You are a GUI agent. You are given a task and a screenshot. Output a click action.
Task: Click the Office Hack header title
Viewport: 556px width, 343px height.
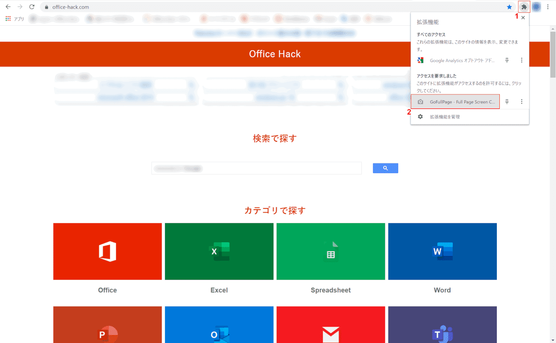pos(275,54)
